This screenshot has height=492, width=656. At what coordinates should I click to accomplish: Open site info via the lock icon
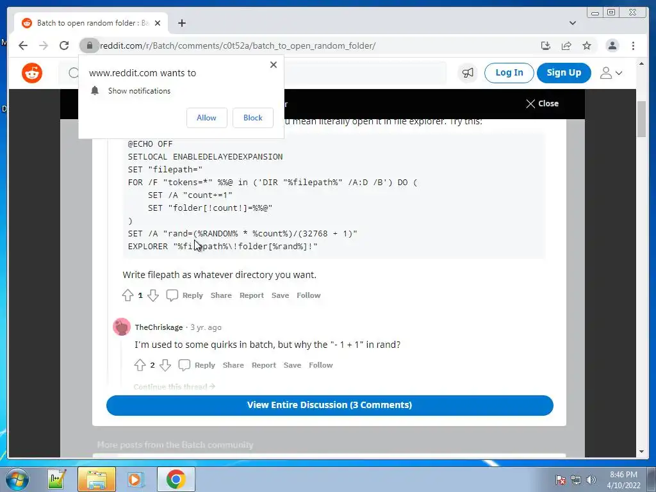[x=89, y=45]
